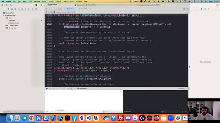Open the Issue navigator warning icon
Screen dimensions: 220x123
click(x=22, y=9)
